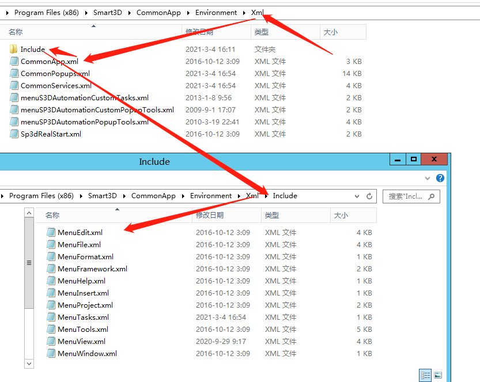Click the Sp3dRealStart.xml file icon
The width and height of the screenshot is (480, 382).
point(14,134)
